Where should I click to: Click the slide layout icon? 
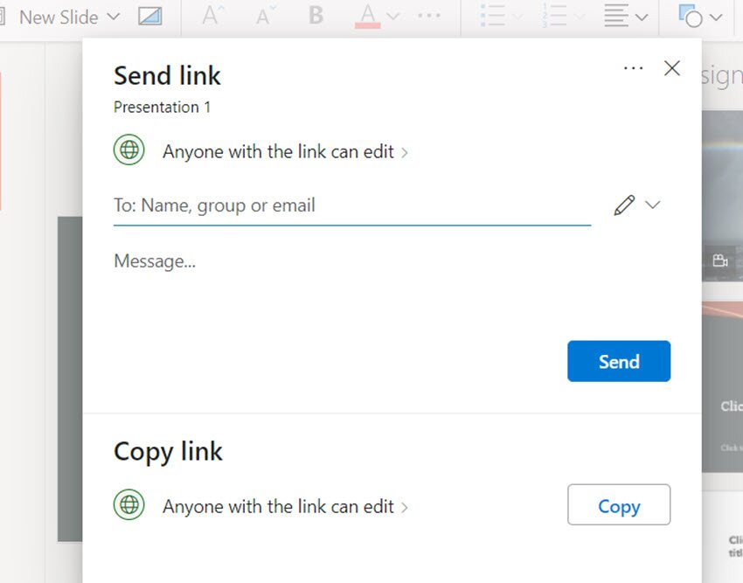[x=150, y=17]
